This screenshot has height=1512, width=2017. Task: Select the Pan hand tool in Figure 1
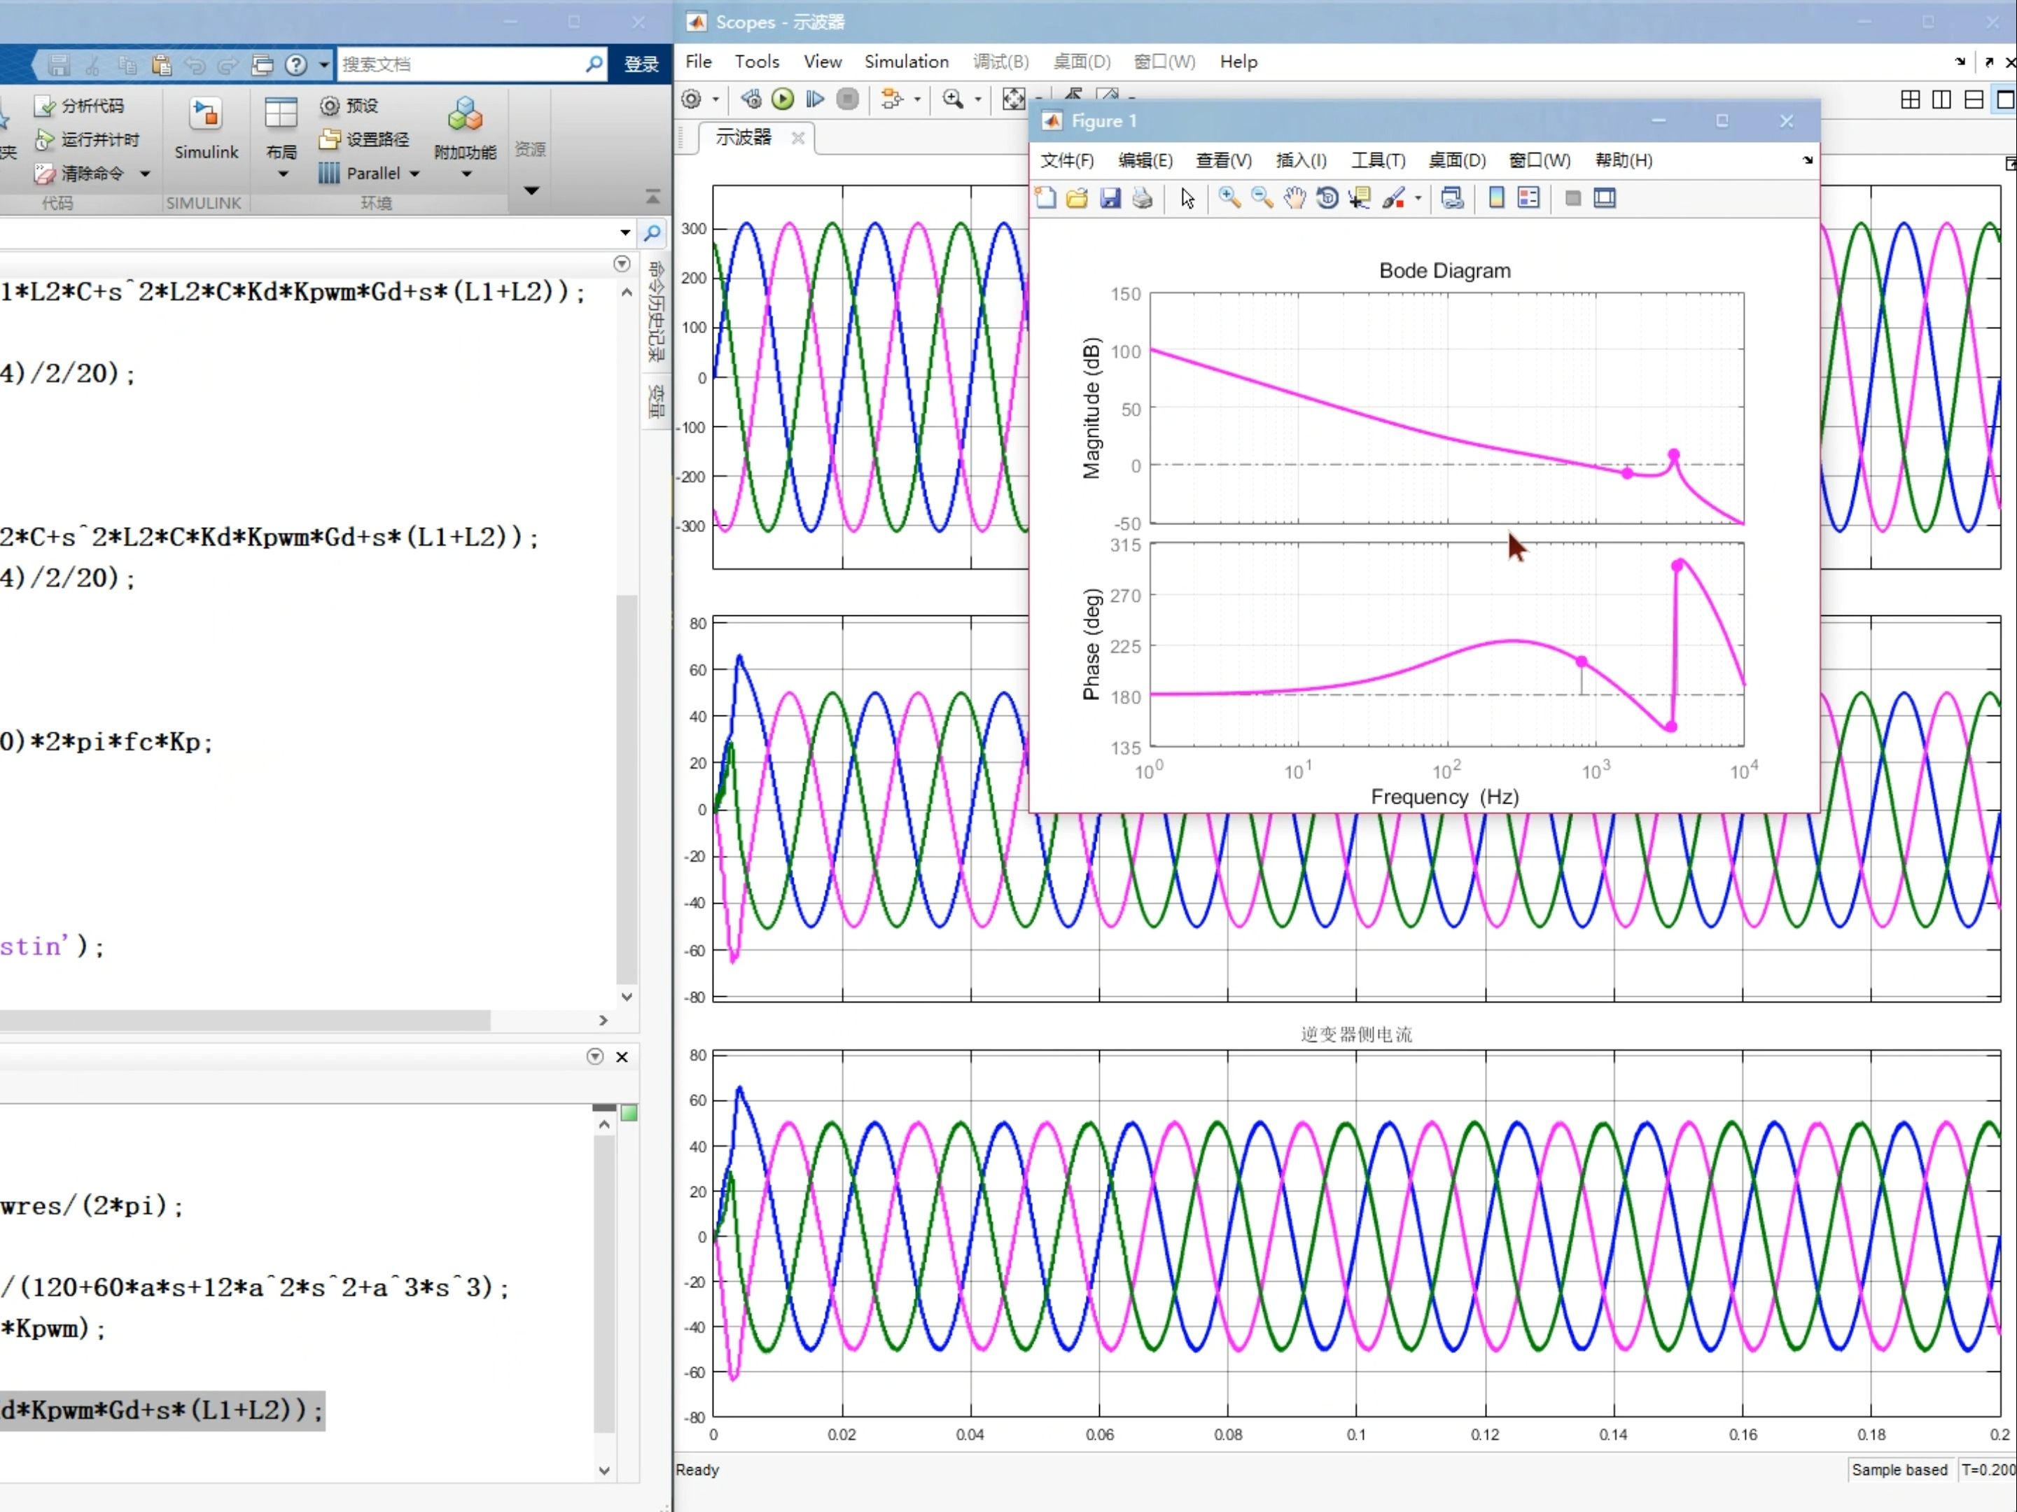[x=1294, y=198]
